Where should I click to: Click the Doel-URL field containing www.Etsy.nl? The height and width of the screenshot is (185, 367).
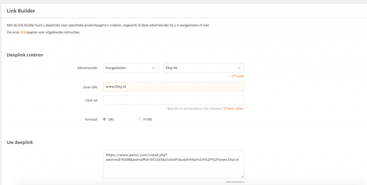173,87
